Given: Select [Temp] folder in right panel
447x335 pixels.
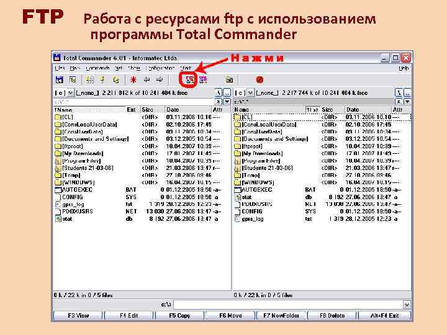Looking at the screenshot, I should coord(322,175).
